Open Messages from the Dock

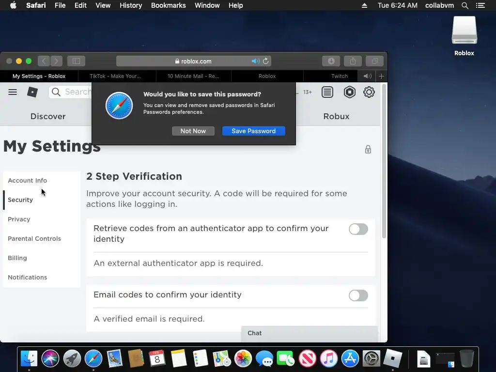point(264,358)
